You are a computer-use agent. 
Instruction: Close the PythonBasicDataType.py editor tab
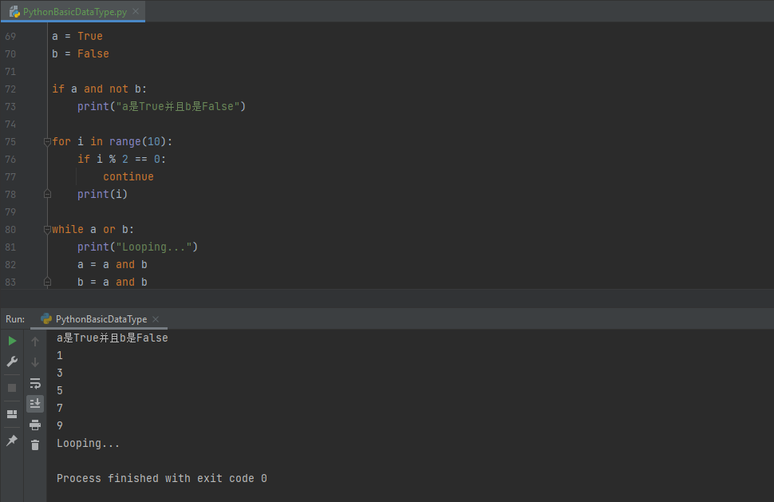click(135, 12)
